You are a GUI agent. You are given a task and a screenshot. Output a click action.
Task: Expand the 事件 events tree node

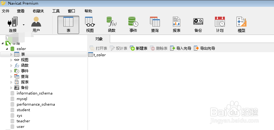point(11,71)
